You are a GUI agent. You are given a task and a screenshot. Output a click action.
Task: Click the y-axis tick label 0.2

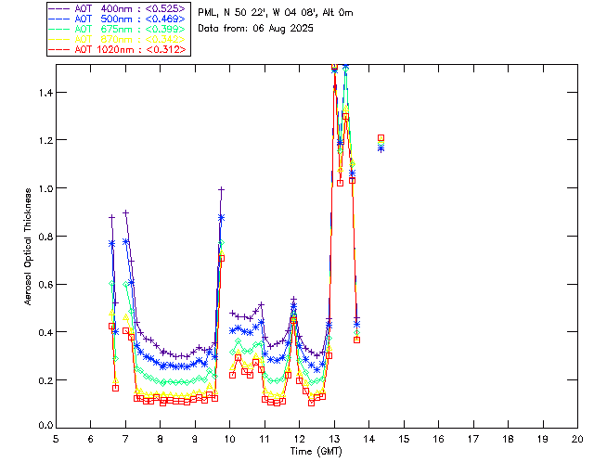click(45, 380)
